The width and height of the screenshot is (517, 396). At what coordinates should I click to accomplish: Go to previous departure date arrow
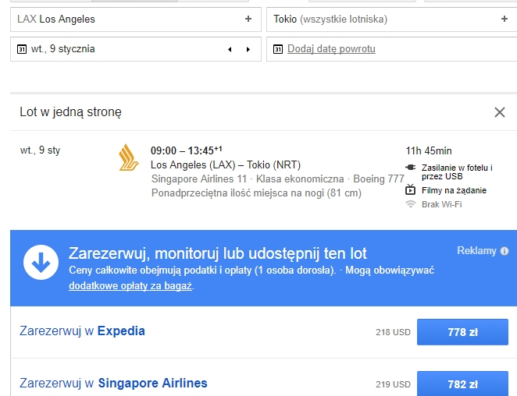(230, 49)
